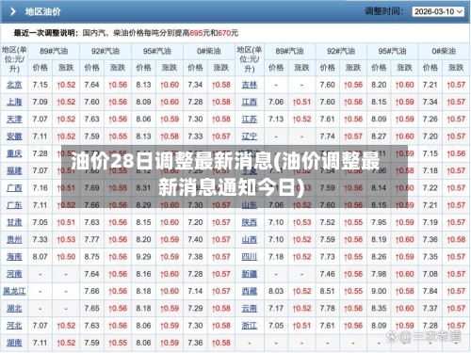471x353 pixels.
Task: Click the 安徽 region link
Action: (14, 136)
